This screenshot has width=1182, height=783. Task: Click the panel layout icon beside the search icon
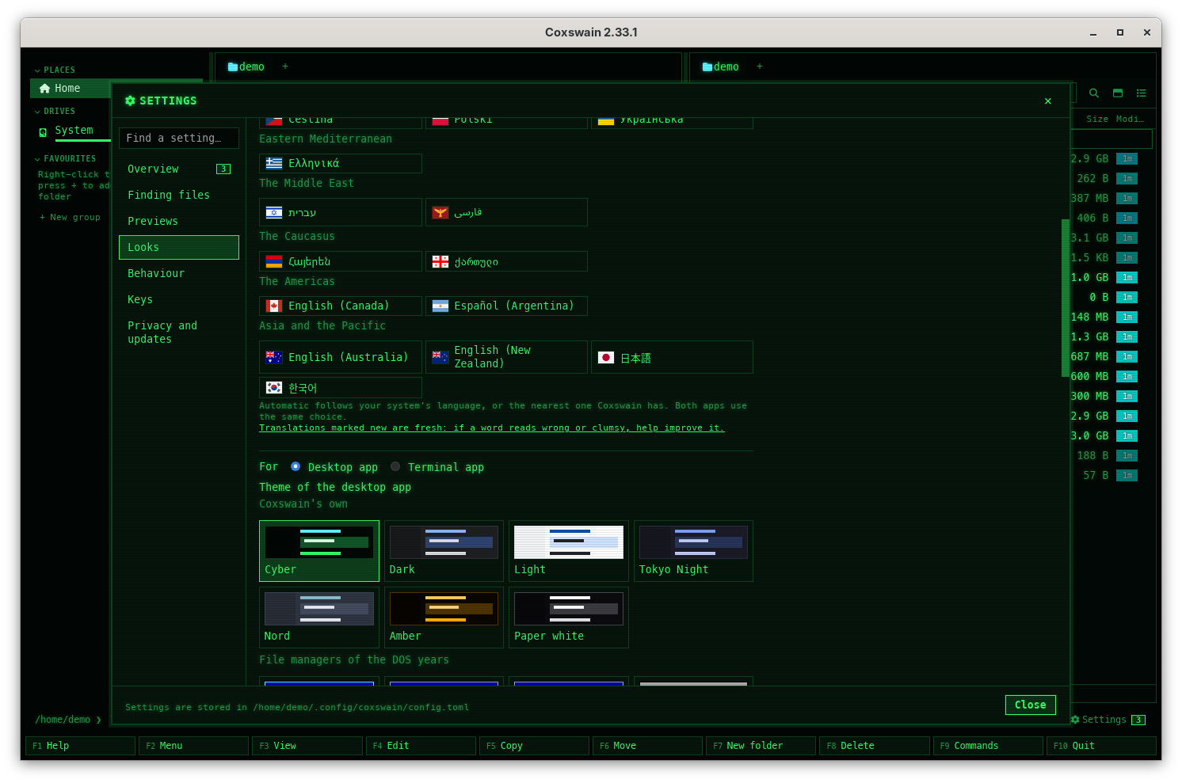tap(1118, 93)
